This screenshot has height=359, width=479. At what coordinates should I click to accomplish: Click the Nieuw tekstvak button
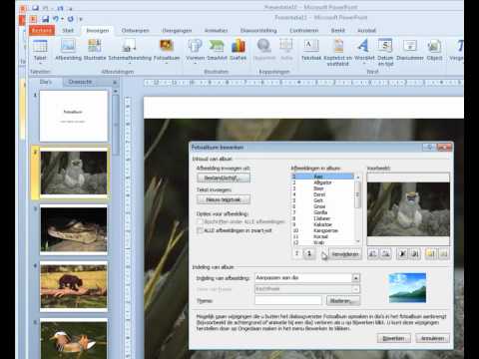click(x=224, y=199)
